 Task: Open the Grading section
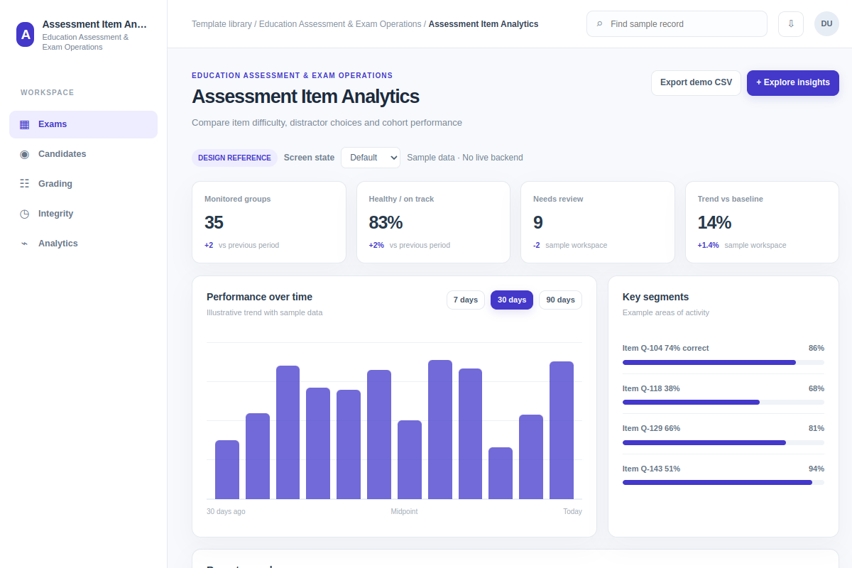click(x=83, y=184)
